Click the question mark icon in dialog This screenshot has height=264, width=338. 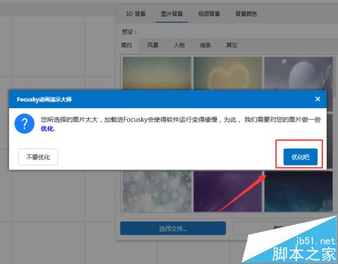pyautogui.click(x=24, y=124)
